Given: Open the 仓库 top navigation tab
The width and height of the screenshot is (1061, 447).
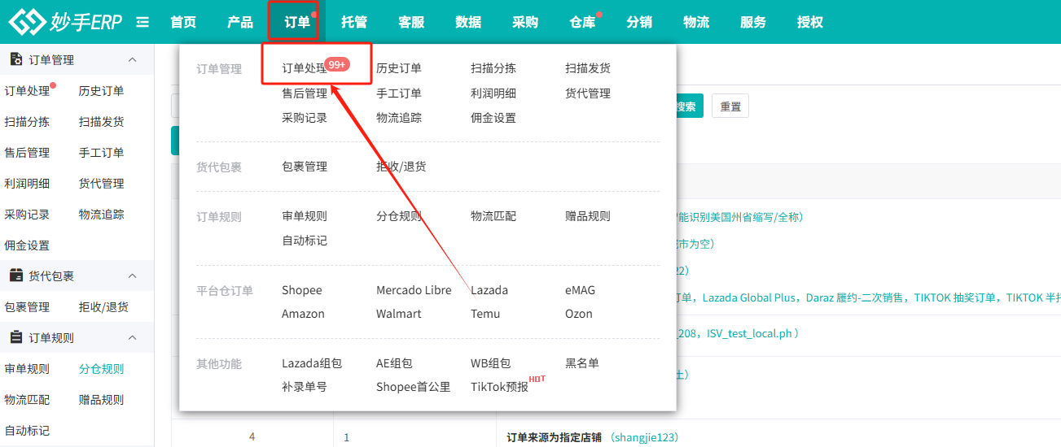Looking at the screenshot, I should 582,22.
